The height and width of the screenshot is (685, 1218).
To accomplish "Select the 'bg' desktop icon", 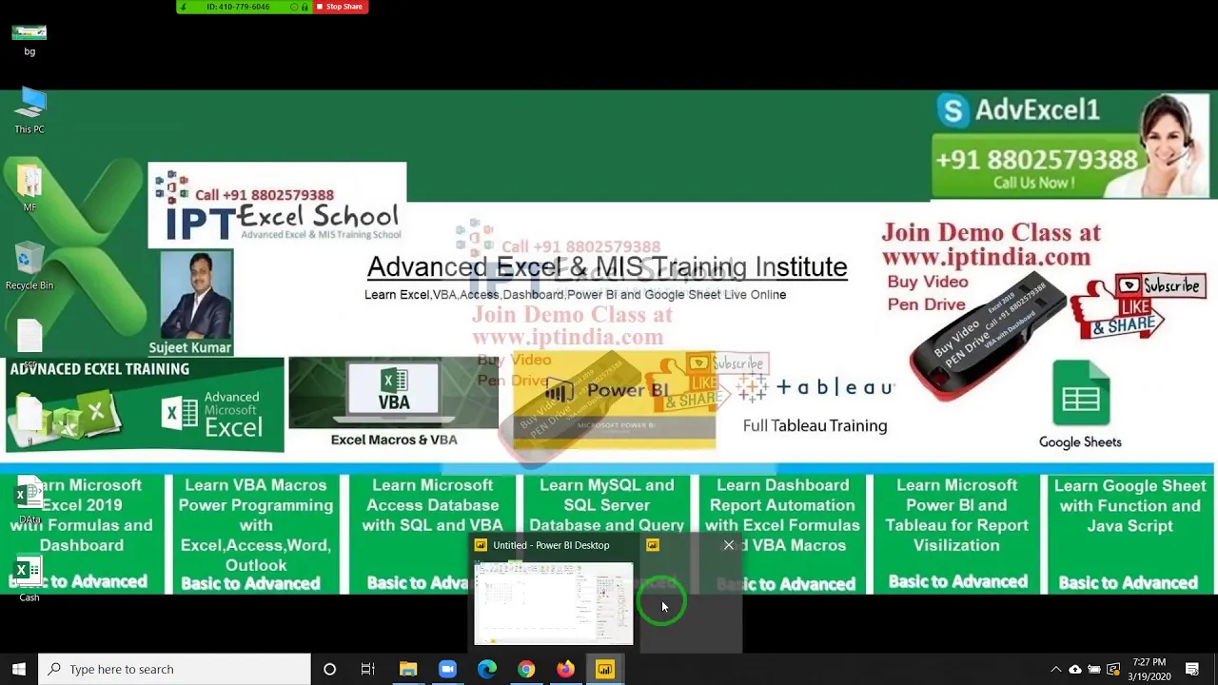I will coord(29,39).
